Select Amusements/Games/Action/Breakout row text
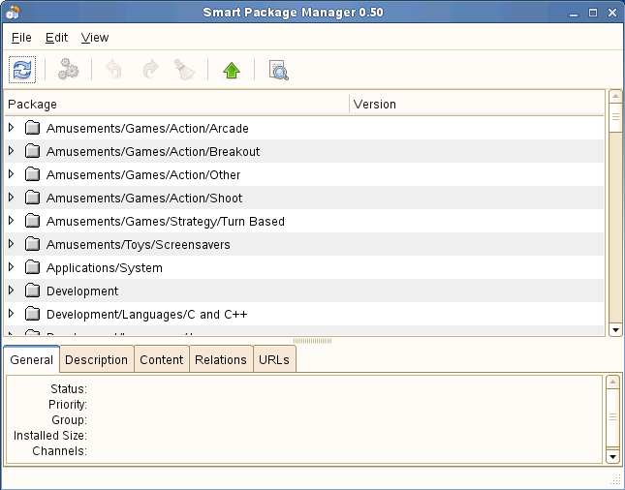The width and height of the screenshot is (625, 490). click(153, 151)
